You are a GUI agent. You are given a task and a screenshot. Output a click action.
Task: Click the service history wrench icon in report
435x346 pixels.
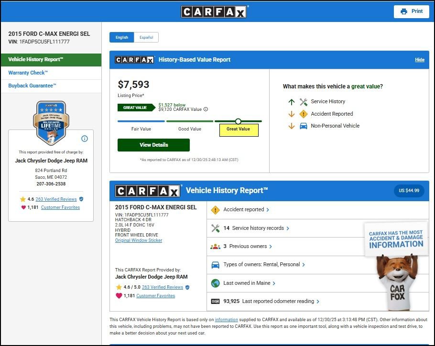click(x=215, y=228)
